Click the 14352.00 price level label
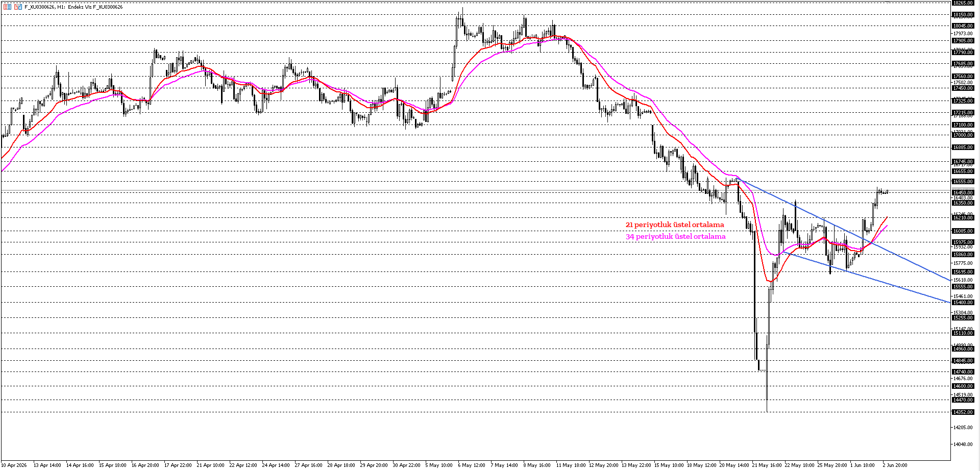The image size is (980, 471). point(963,412)
